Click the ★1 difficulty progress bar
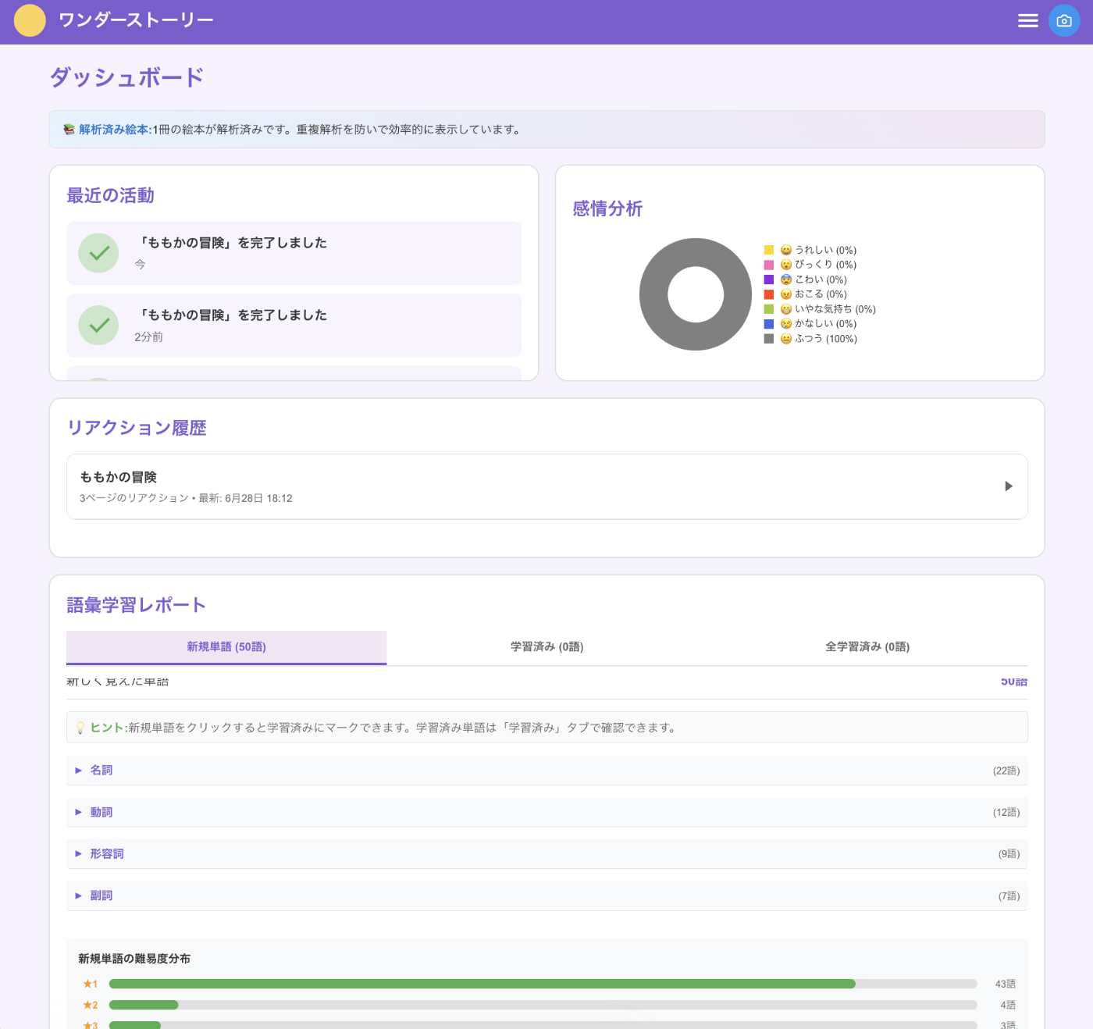Image resolution: width=1093 pixels, height=1029 pixels. pyautogui.click(x=543, y=984)
